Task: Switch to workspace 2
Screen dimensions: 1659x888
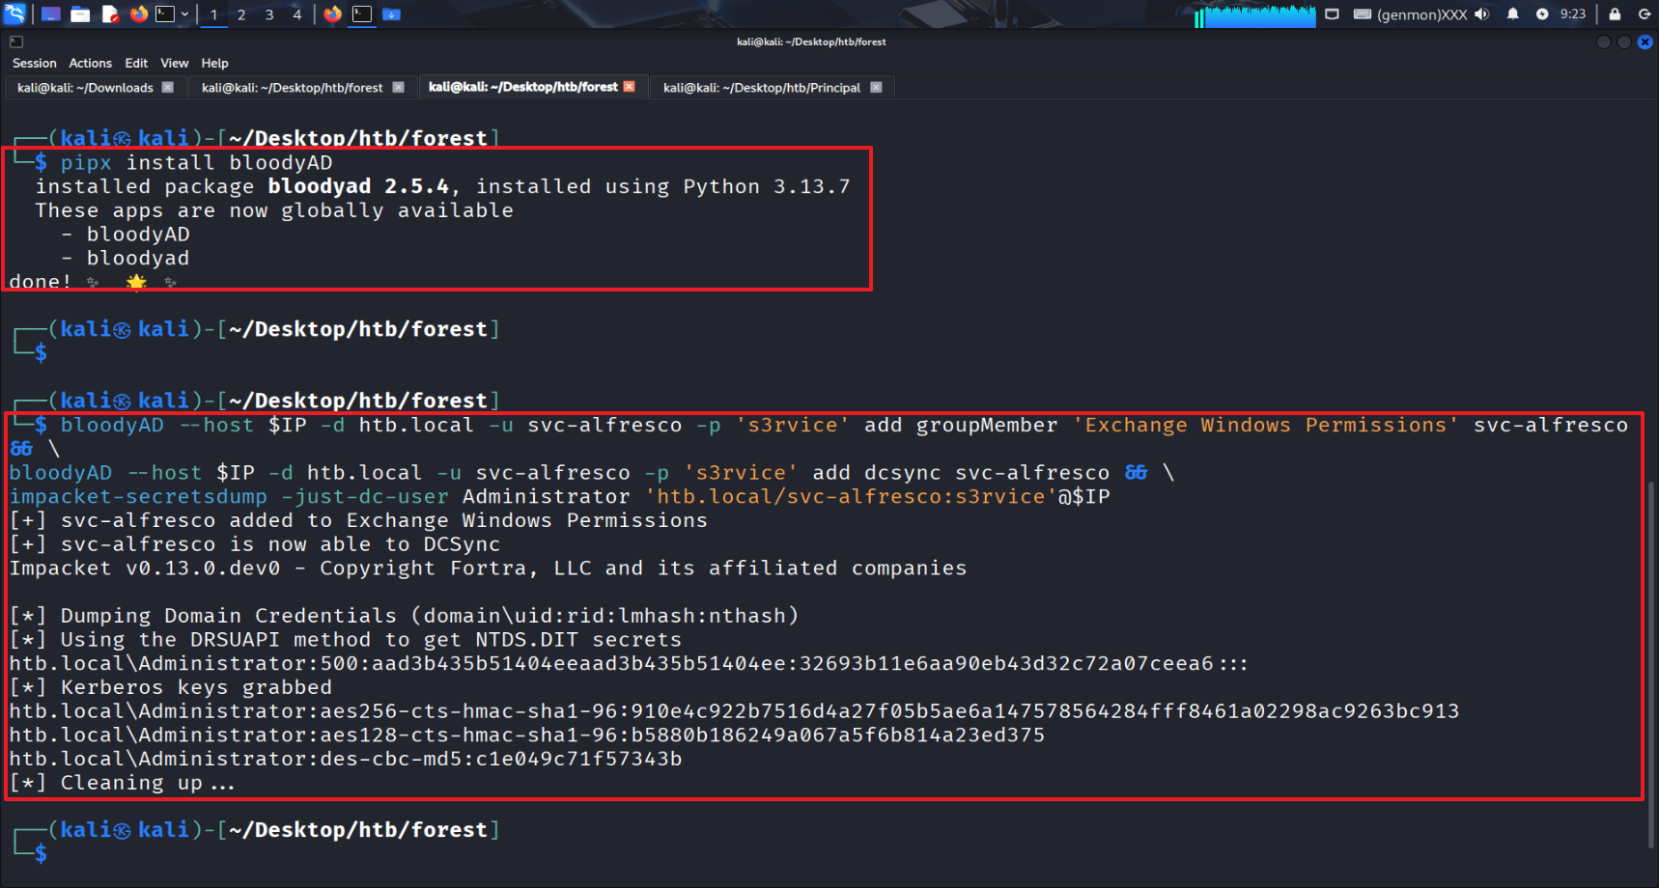Action: click(241, 14)
